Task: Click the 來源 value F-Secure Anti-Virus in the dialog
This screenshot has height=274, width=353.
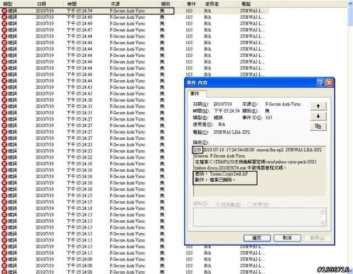Action: pos(283,104)
